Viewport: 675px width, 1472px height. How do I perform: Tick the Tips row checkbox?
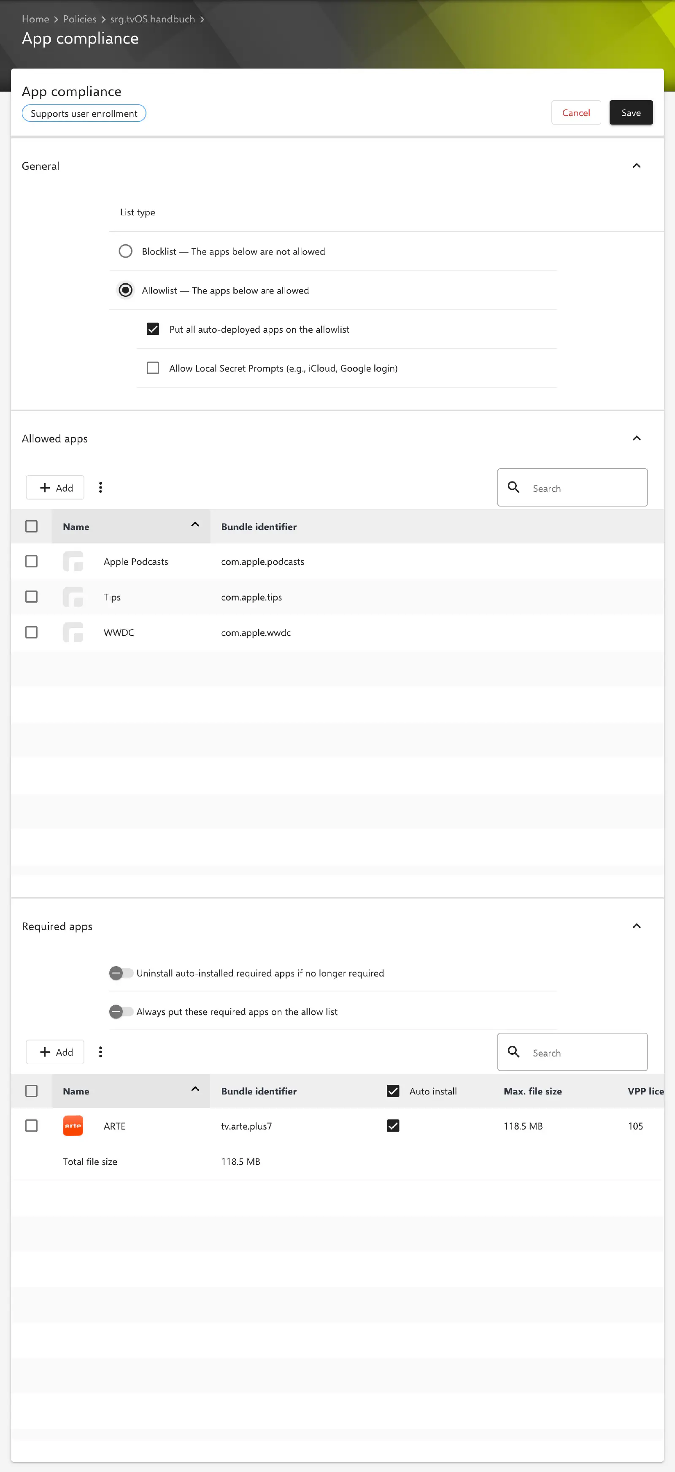(x=31, y=597)
